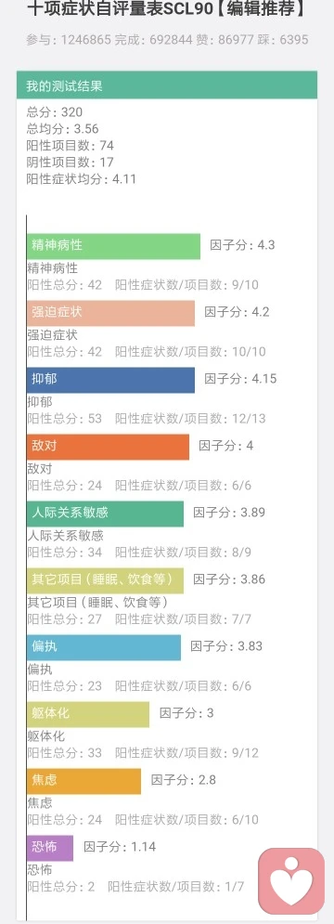
Task: Open the 我的测试结果 header
Action: (x=167, y=85)
